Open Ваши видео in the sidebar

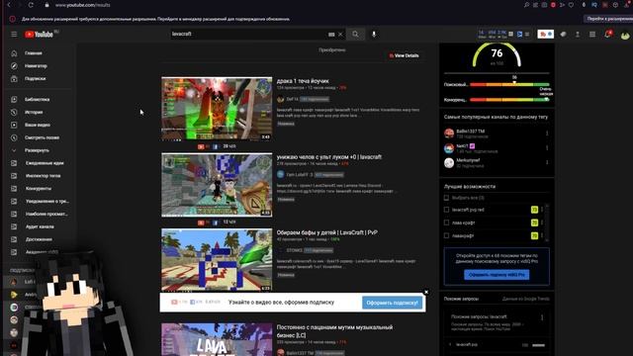click(39, 126)
